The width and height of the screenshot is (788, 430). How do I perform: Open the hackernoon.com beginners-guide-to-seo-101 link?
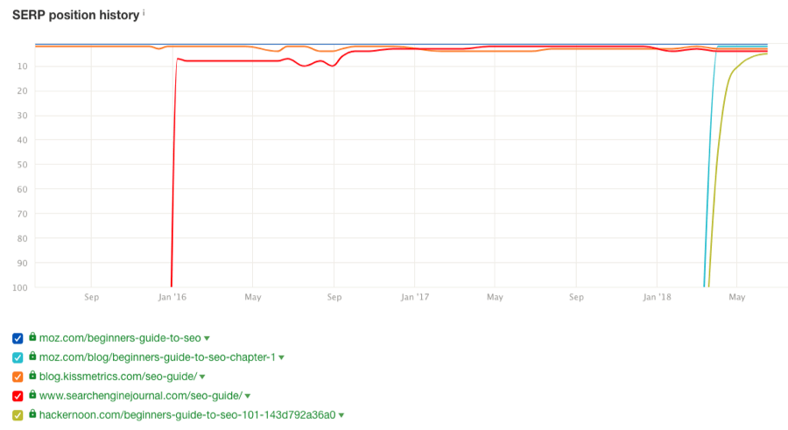pos(187,415)
